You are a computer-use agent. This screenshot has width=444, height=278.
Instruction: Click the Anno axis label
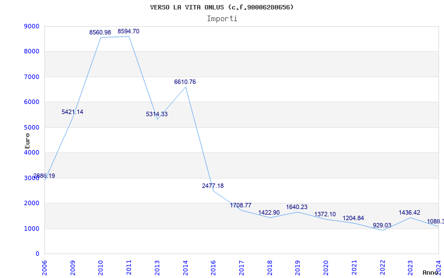tap(431, 272)
